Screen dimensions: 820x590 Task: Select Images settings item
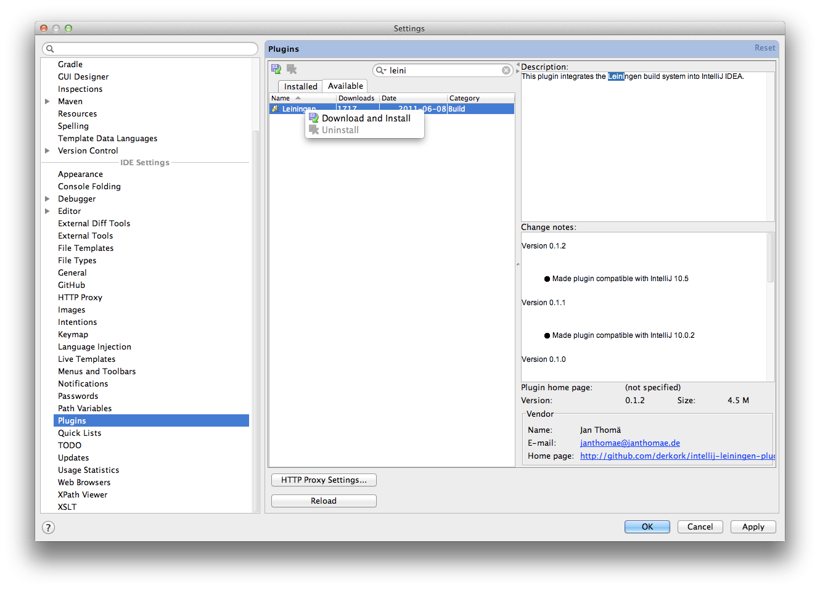pos(72,309)
